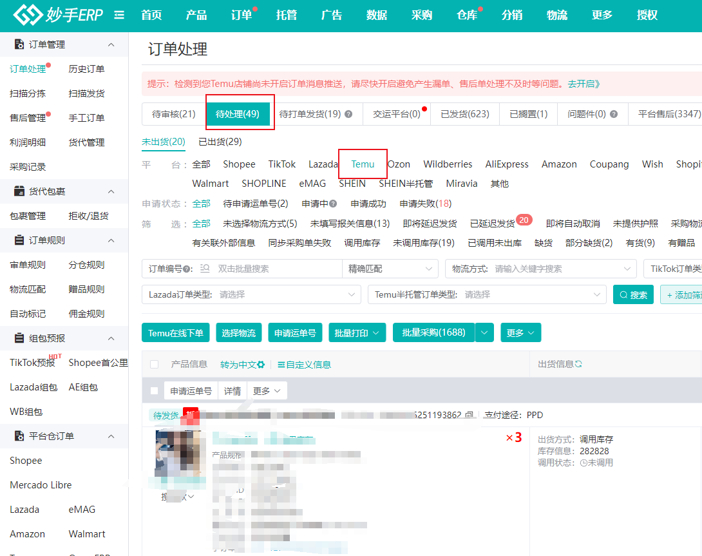Image resolution: width=702 pixels, height=556 pixels.
Task: Click help icon next to 申请中
Action: 332,204
